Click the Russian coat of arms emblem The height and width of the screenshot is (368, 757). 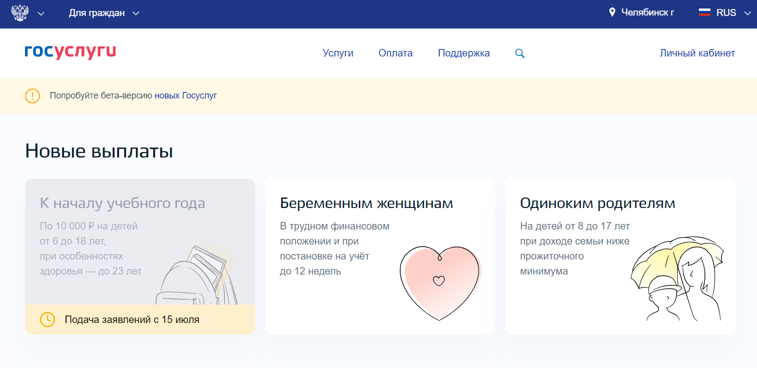pos(19,13)
